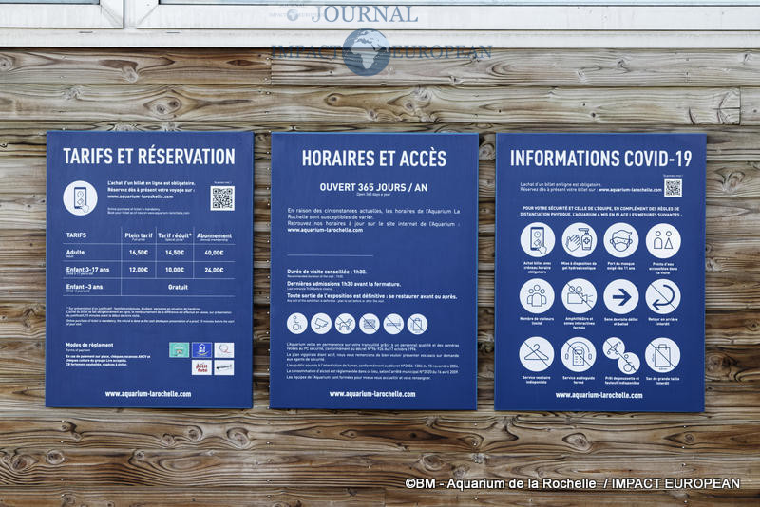Select the audioguide service closed icon
The image size is (760, 507).
579,354
